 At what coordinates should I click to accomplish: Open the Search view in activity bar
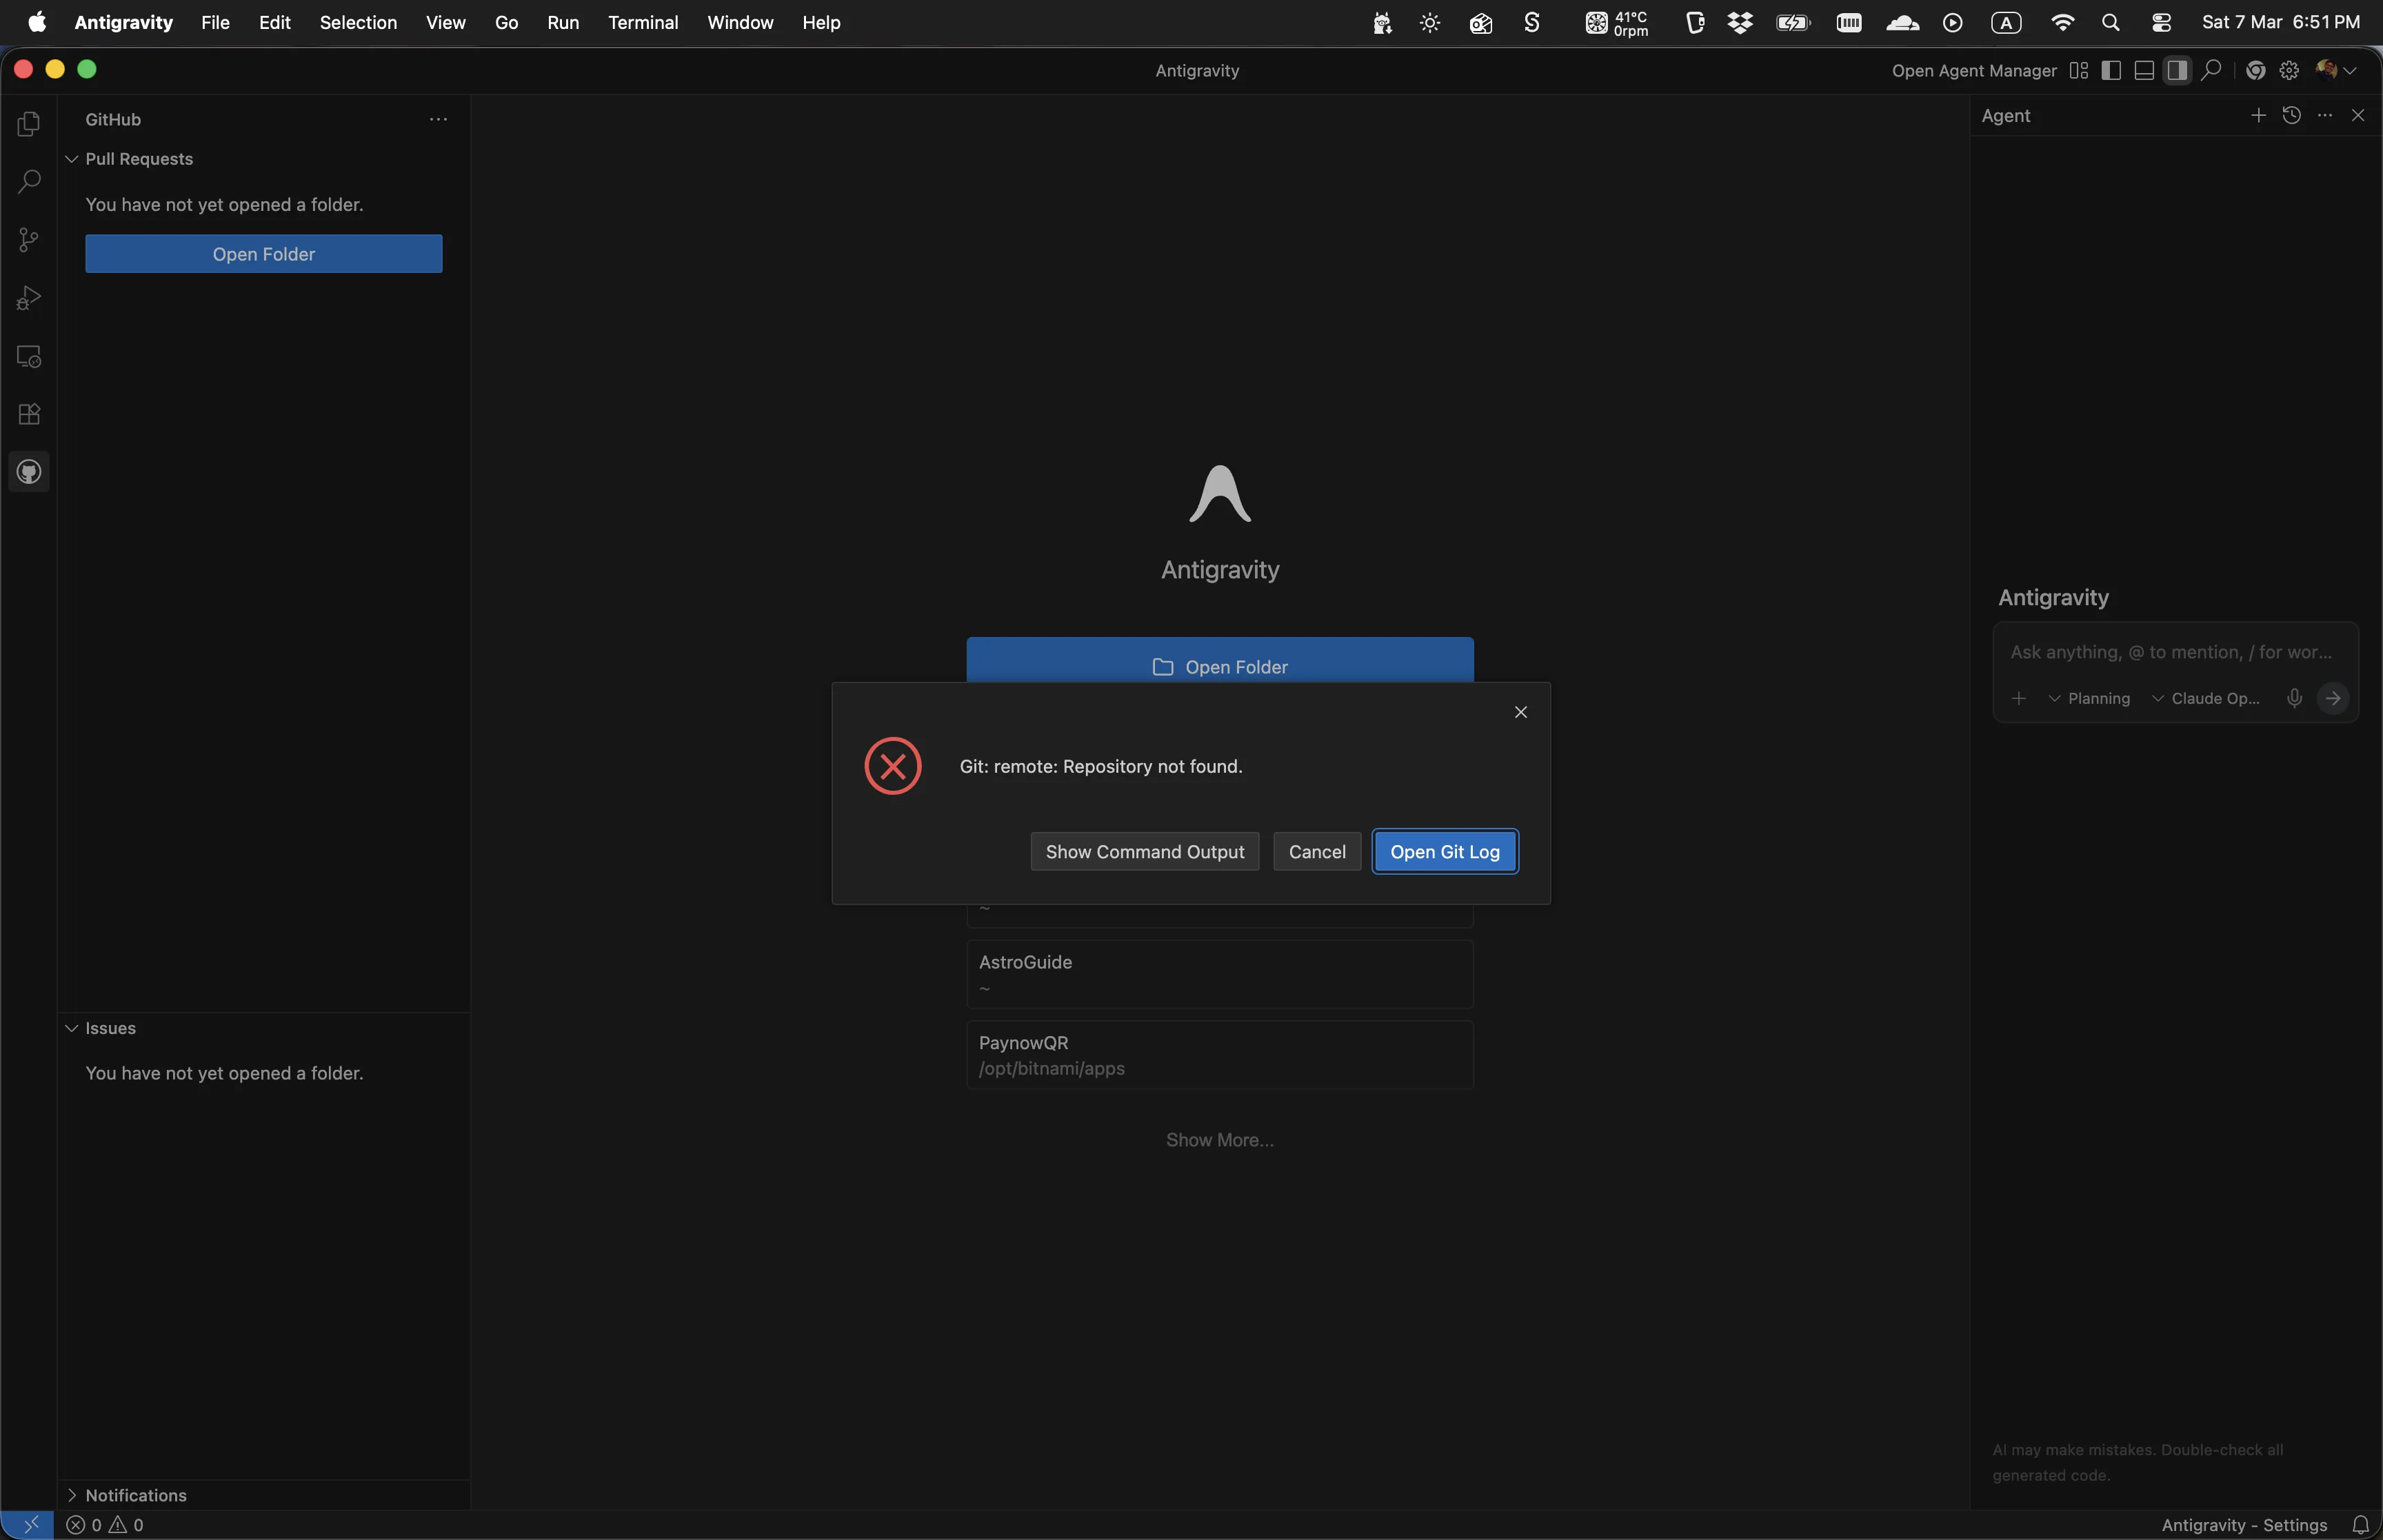[29, 182]
